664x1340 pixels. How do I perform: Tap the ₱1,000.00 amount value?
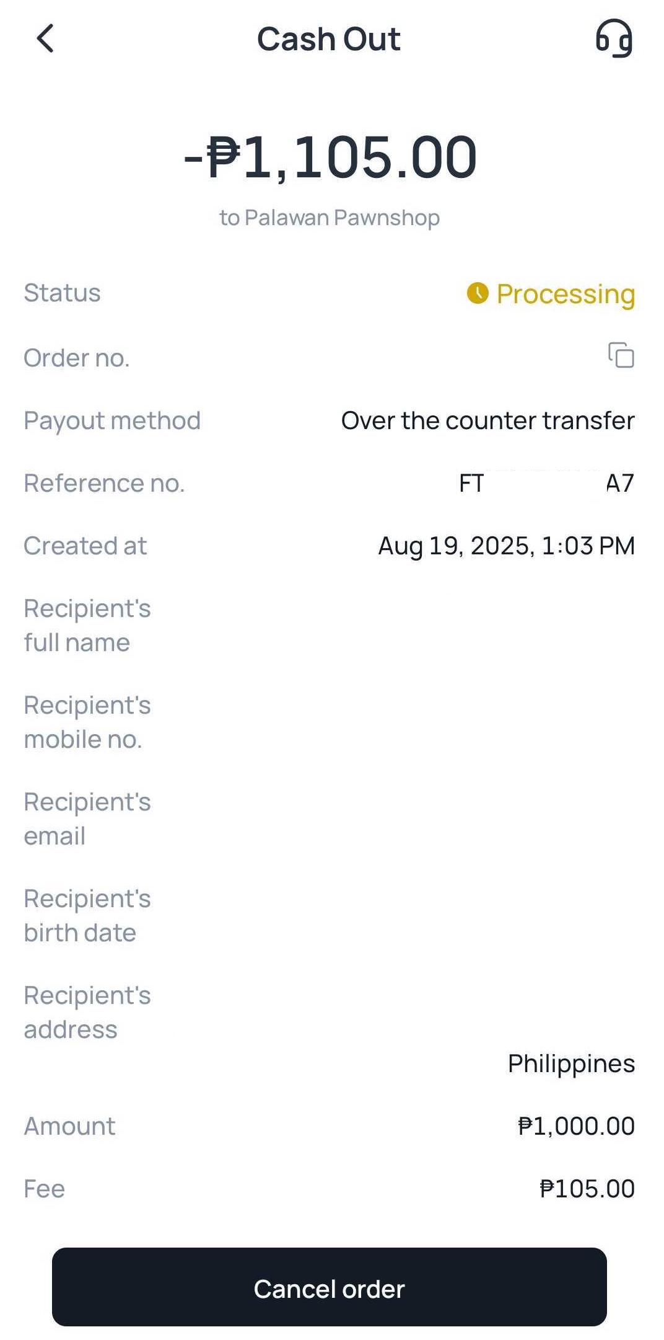(x=576, y=1126)
